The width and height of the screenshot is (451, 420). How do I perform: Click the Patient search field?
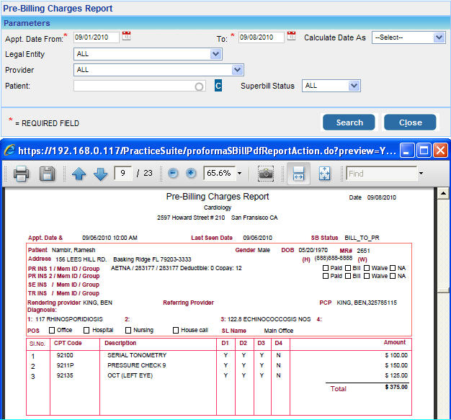coord(140,86)
